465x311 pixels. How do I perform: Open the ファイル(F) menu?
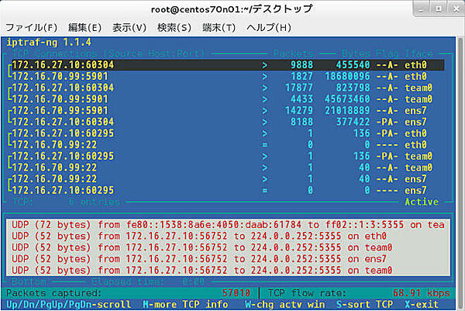32,28
